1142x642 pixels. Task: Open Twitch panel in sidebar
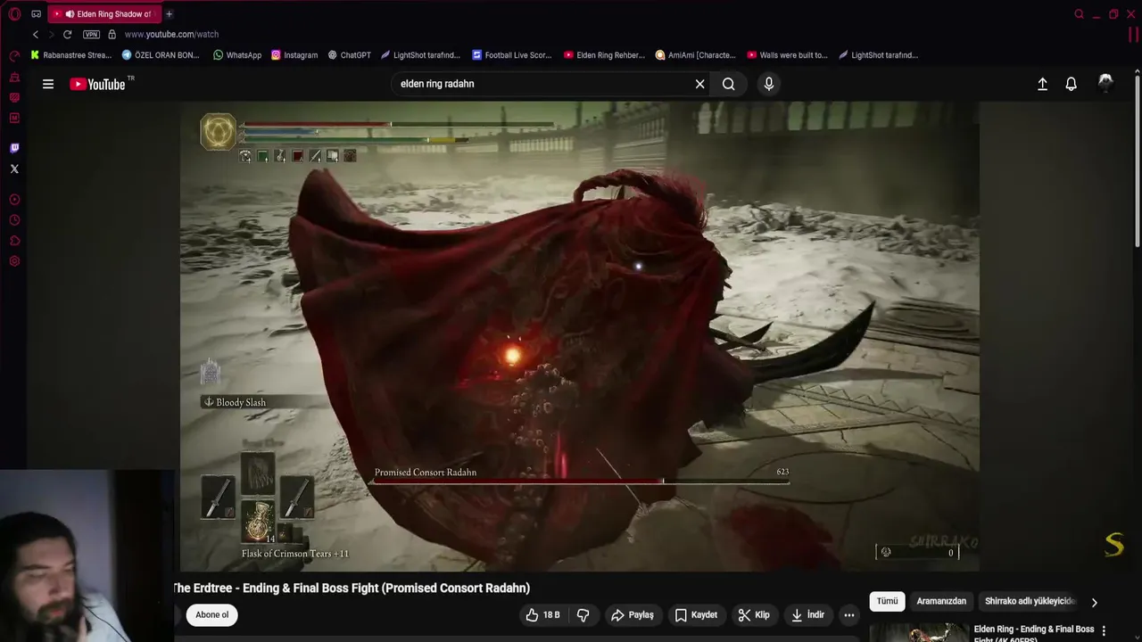click(14, 148)
